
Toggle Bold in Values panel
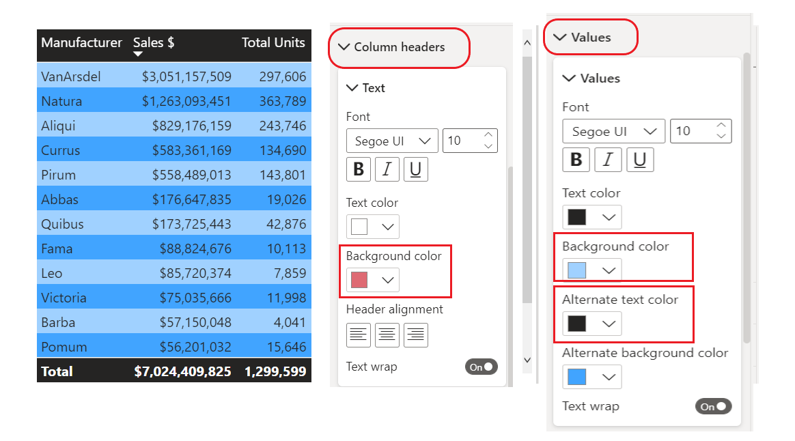pyautogui.click(x=576, y=160)
